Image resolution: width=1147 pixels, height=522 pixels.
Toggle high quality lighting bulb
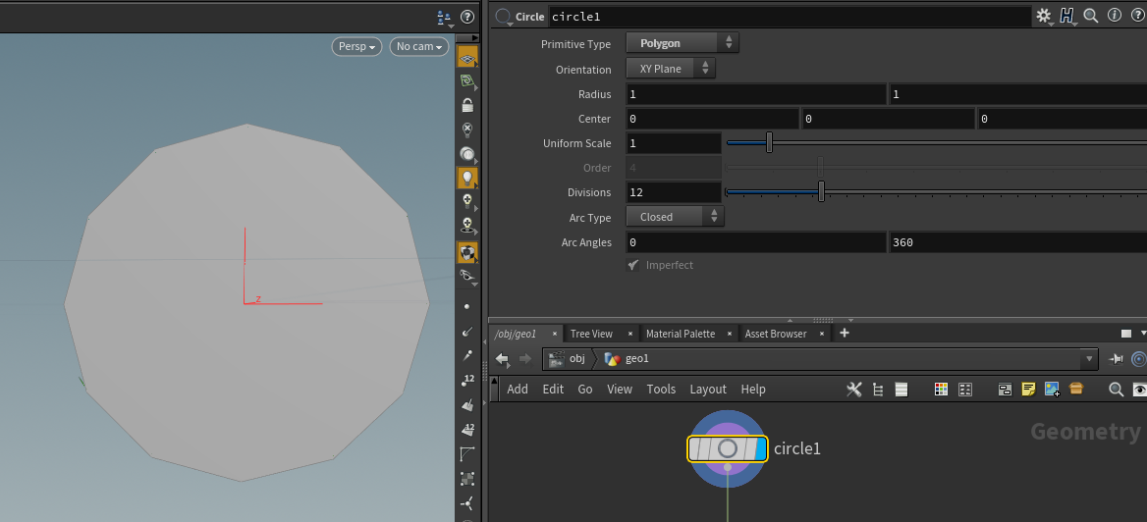(x=467, y=202)
